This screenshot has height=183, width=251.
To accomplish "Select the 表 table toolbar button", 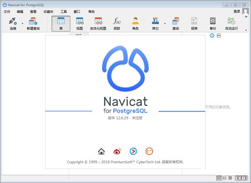I will pyautogui.click(x=61, y=24).
